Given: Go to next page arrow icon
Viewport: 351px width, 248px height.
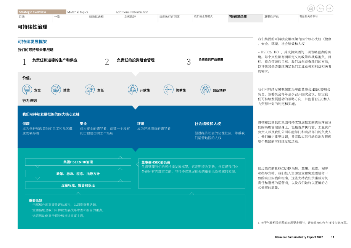Looking at the screenshot, I should point(330,8).
